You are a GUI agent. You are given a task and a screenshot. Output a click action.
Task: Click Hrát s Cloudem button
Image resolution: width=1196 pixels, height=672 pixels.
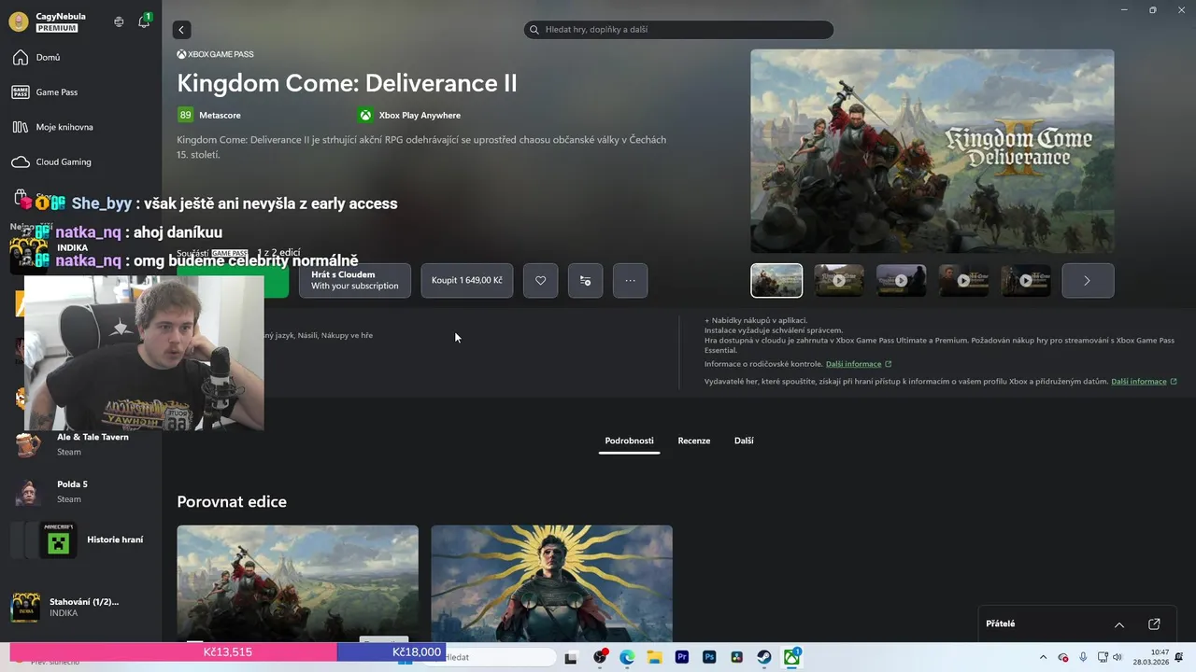[355, 280]
